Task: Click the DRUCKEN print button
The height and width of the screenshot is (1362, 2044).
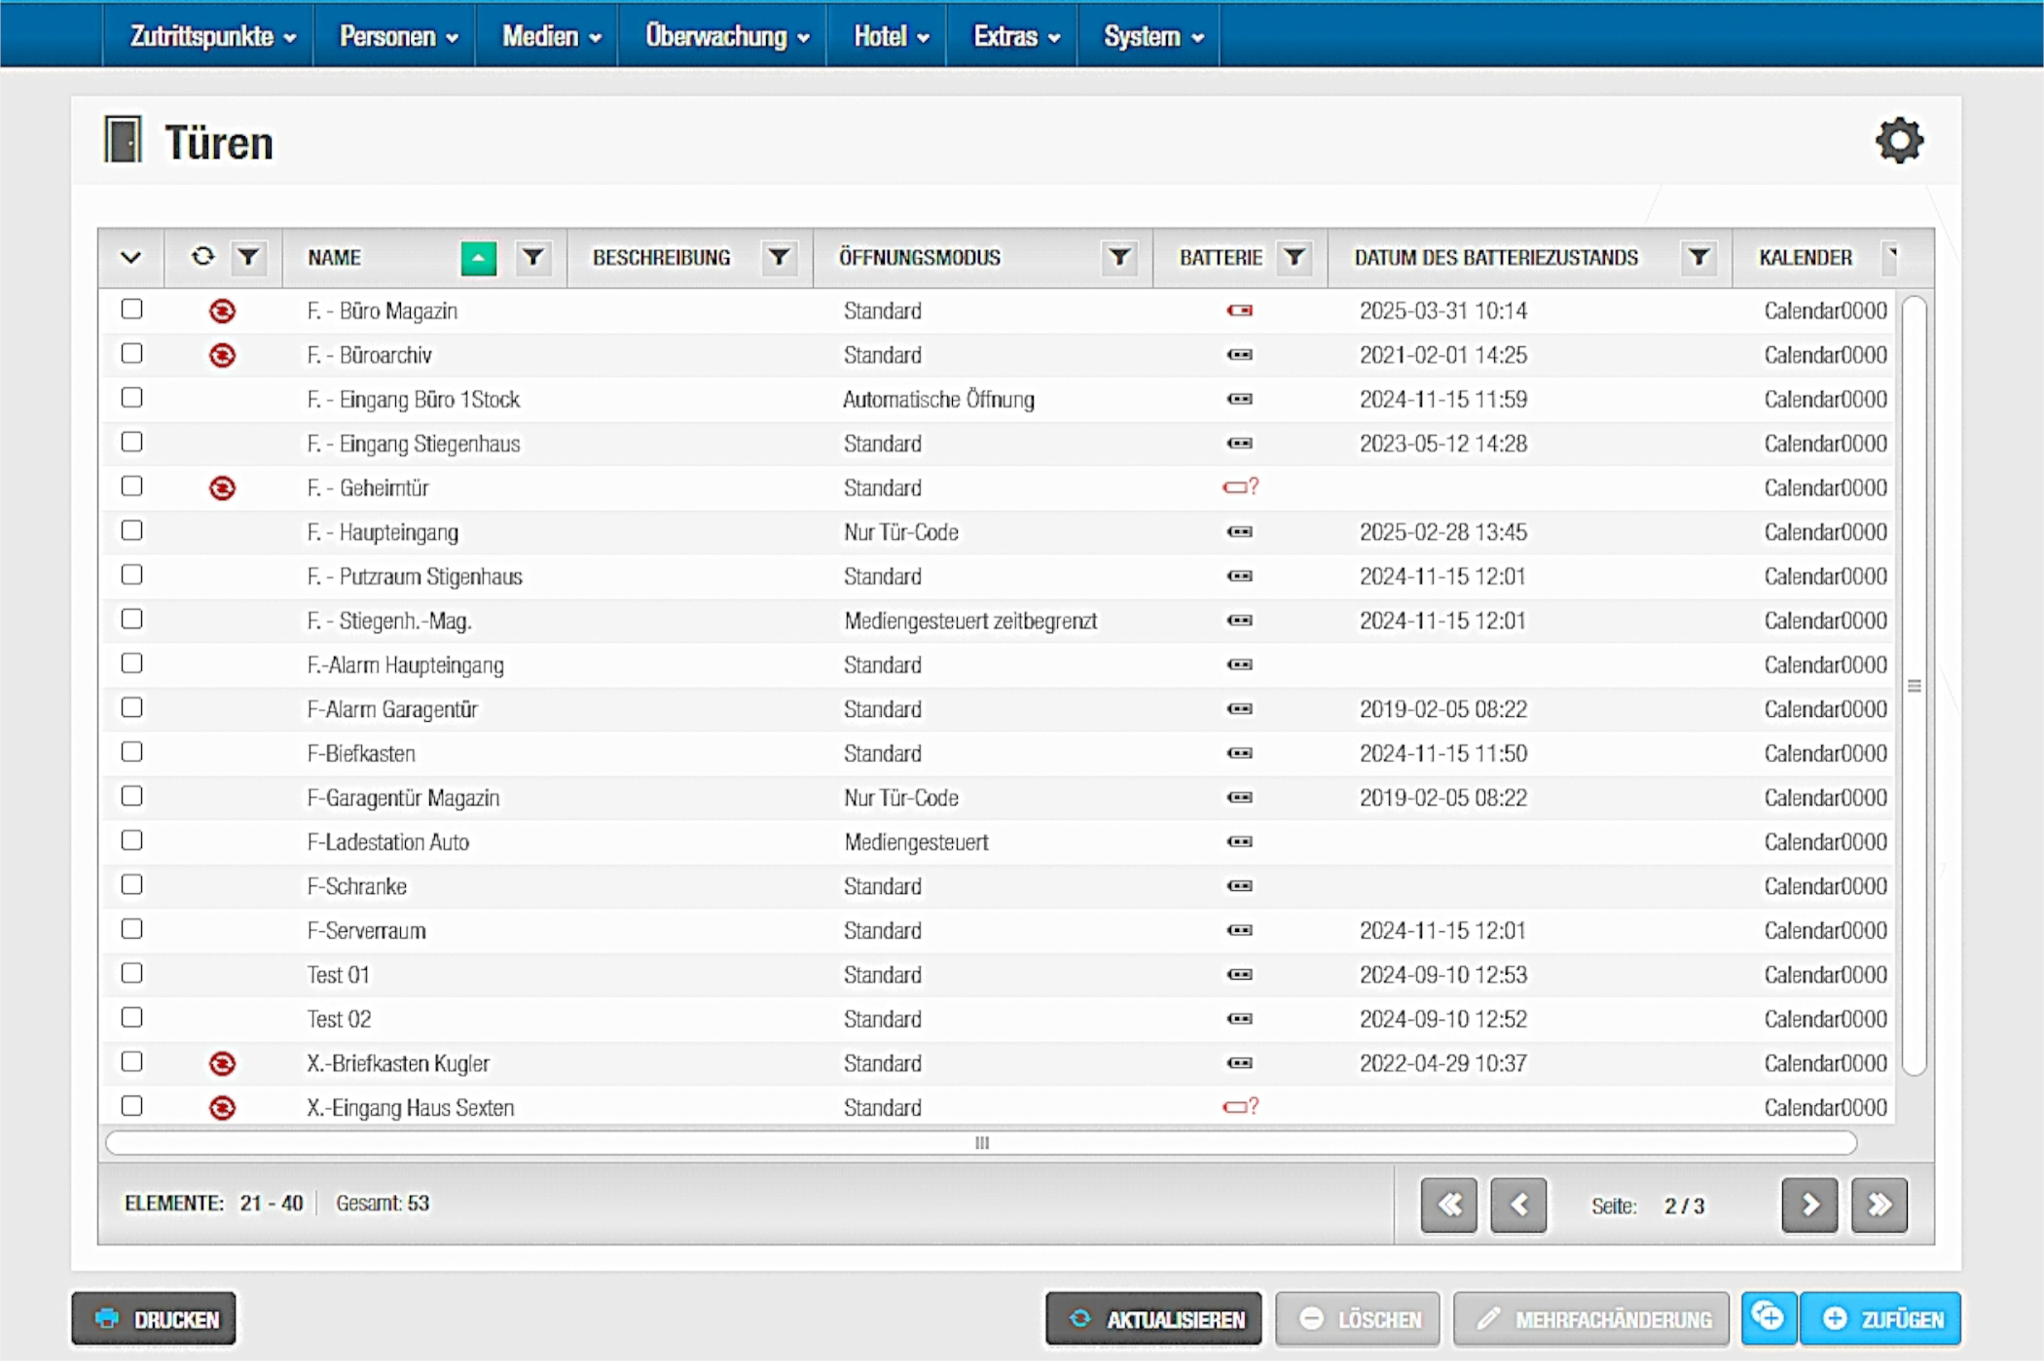Action: (x=154, y=1319)
